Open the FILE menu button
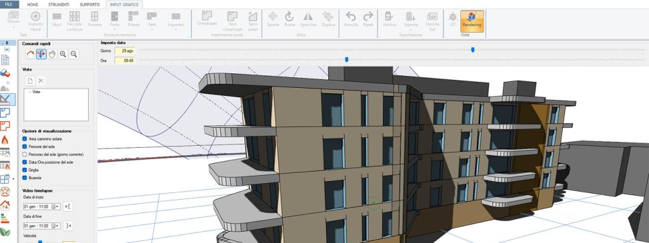Image resolution: width=649 pixels, height=243 pixels. (x=9, y=5)
